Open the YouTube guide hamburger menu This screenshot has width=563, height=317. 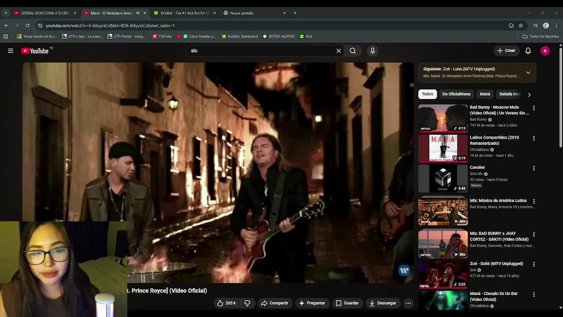[11, 51]
